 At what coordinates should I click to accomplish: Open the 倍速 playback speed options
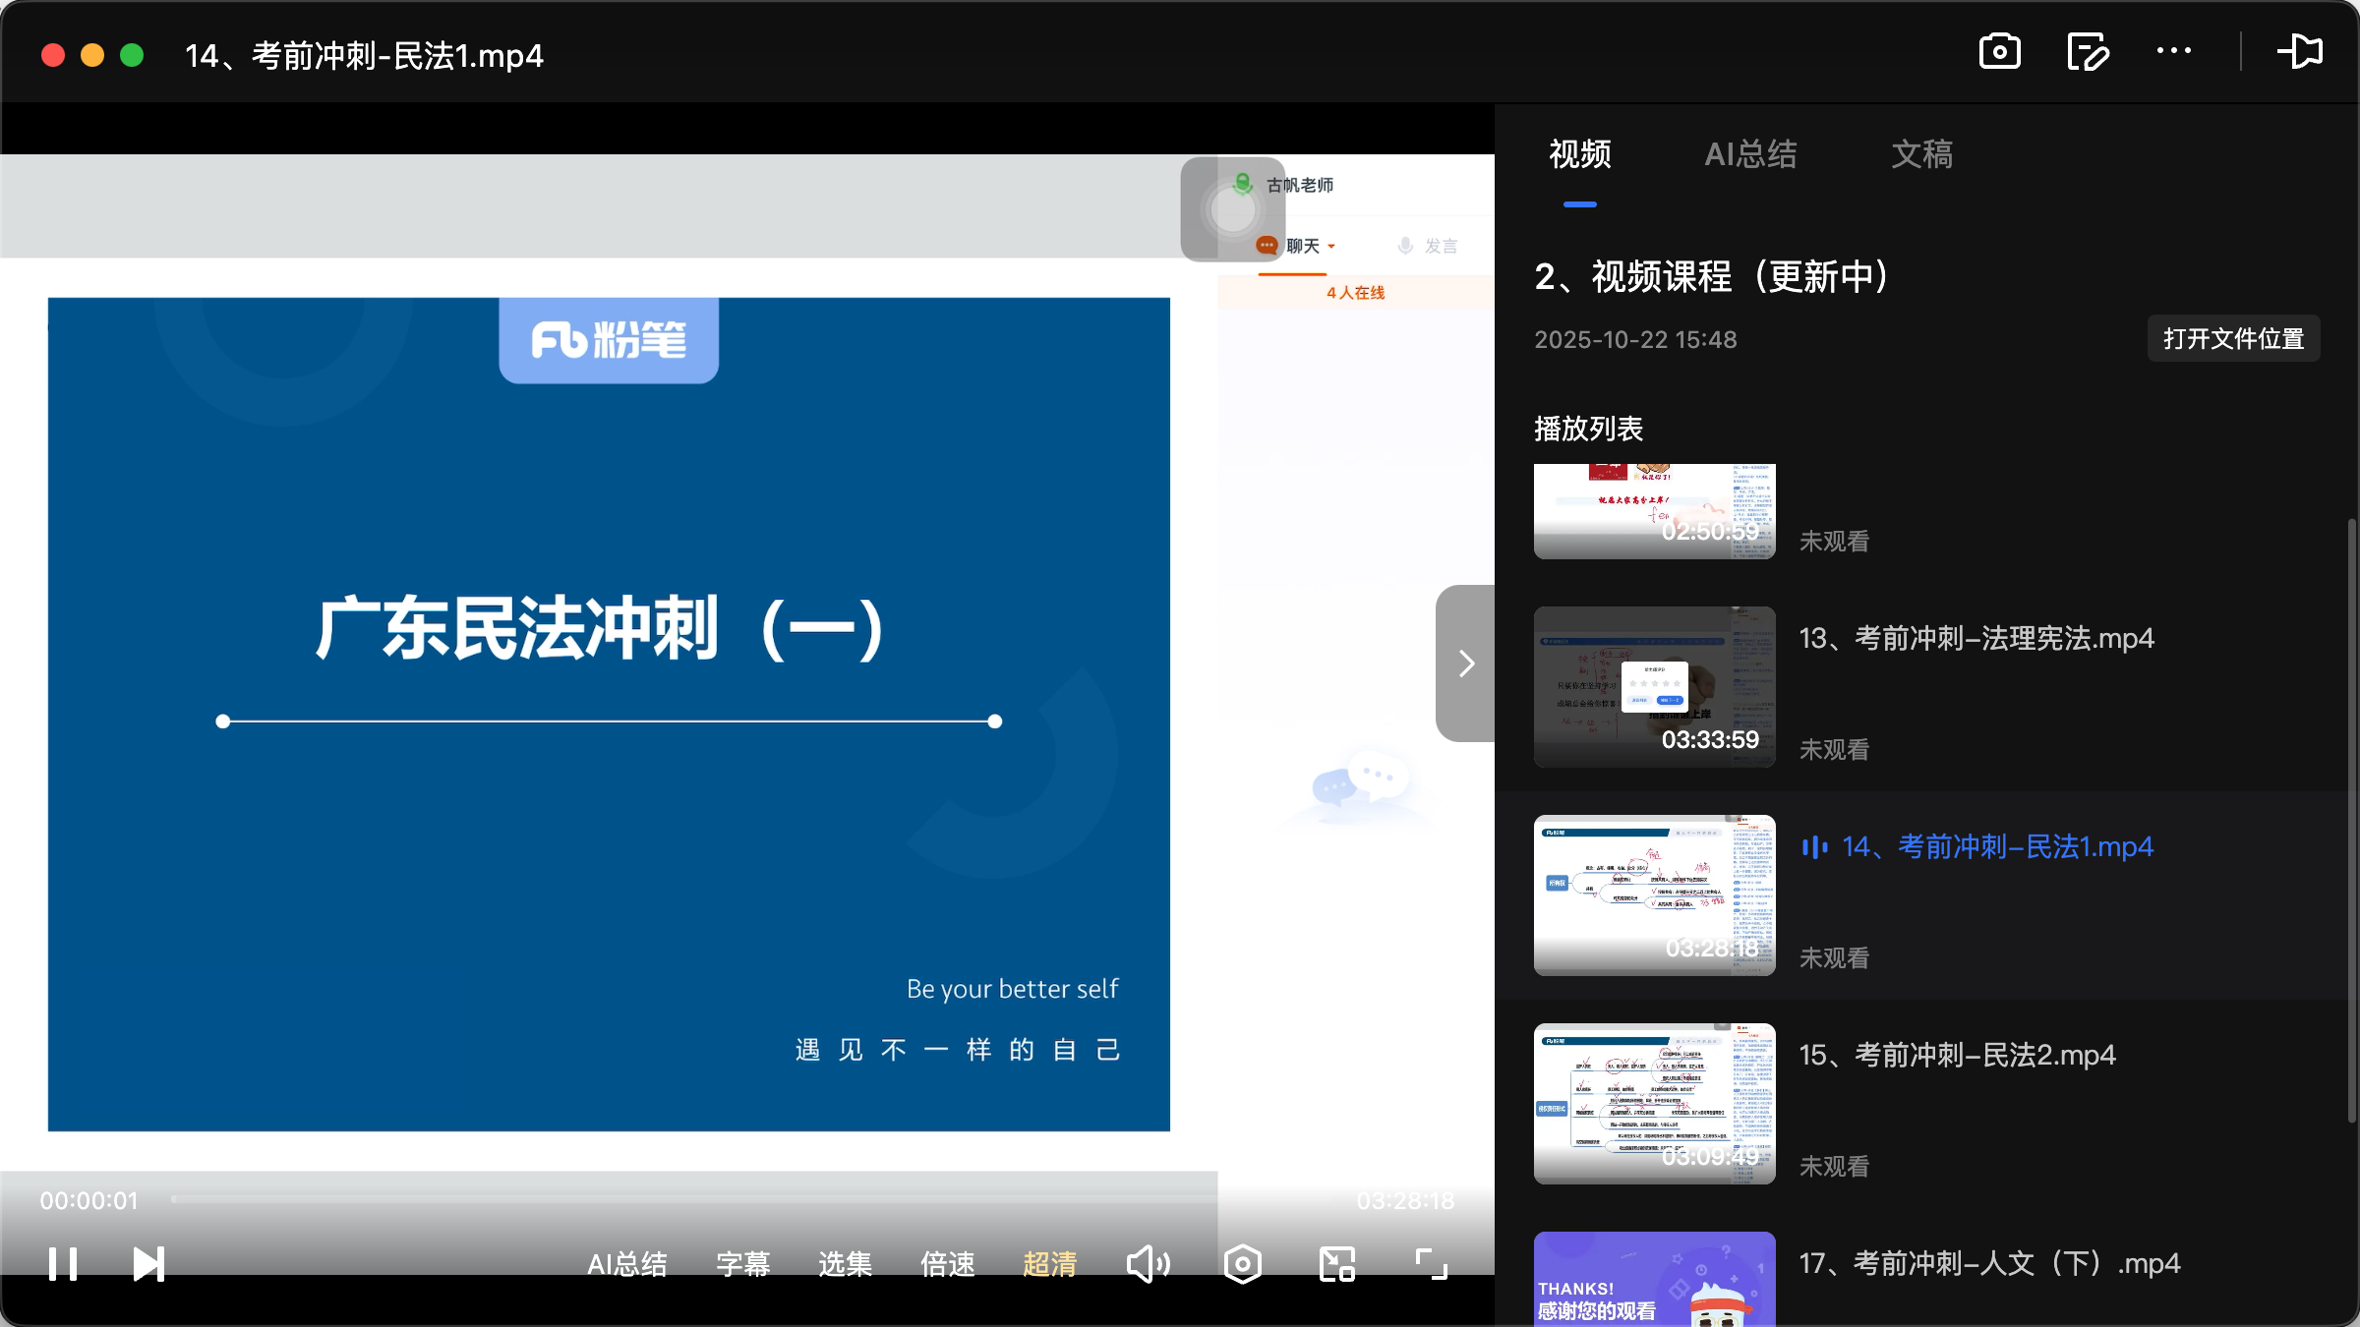pos(948,1264)
